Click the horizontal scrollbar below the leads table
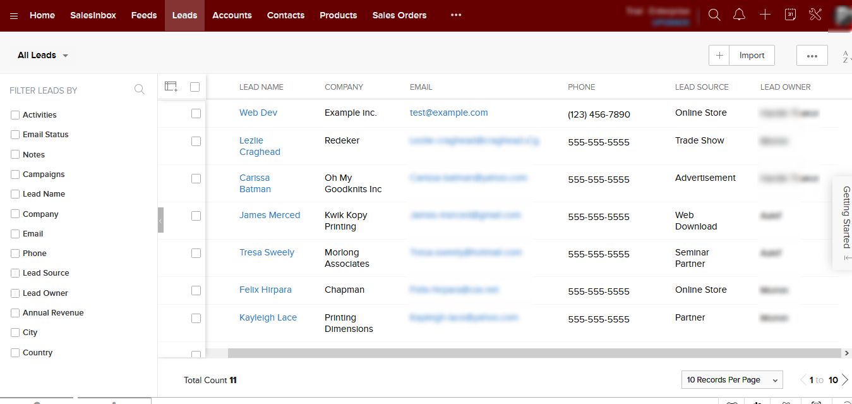 (531, 353)
